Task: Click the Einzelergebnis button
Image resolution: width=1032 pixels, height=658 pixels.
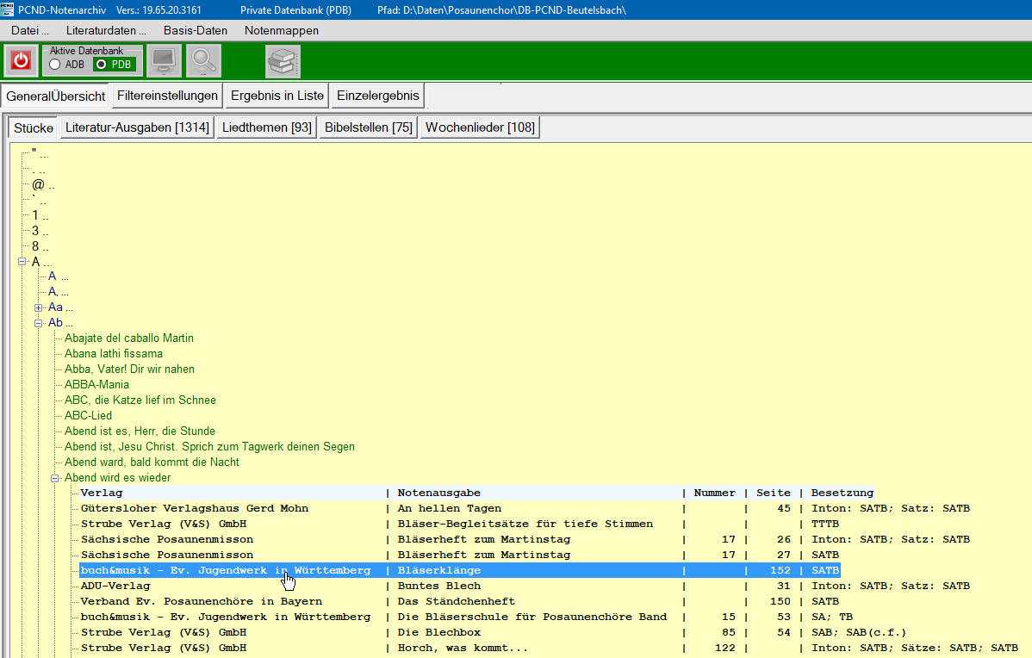Action: click(x=376, y=96)
